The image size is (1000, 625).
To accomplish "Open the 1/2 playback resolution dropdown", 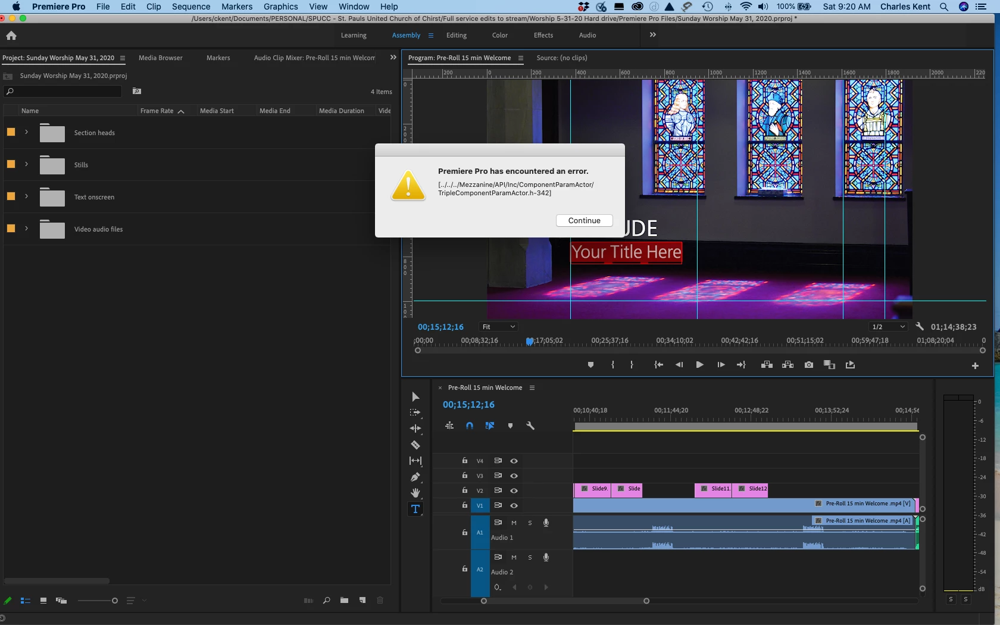I will coord(887,327).
